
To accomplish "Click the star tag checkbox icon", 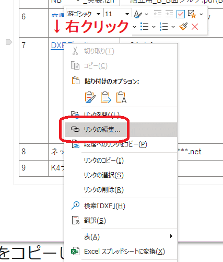I will [x=192, y=14].
